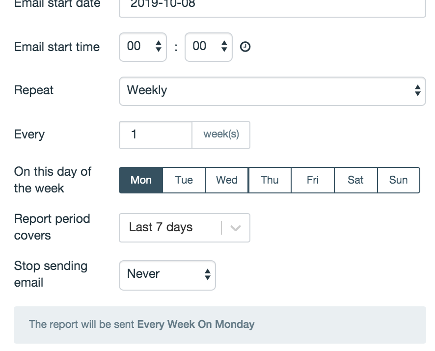The height and width of the screenshot is (351, 435).
Task: Click the Email start date field
Action: (272, 6)
